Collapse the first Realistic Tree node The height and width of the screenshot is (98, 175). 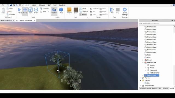[x=143, y=63]
